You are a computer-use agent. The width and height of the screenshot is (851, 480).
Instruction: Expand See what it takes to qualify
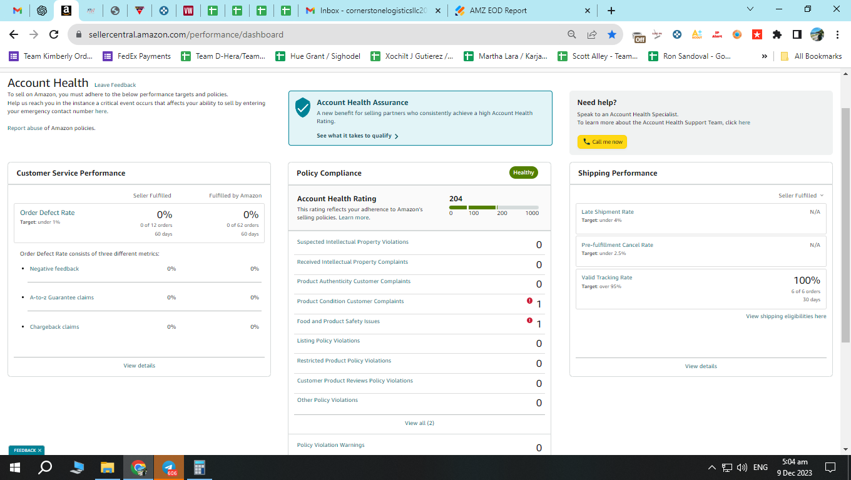point(357,136)
